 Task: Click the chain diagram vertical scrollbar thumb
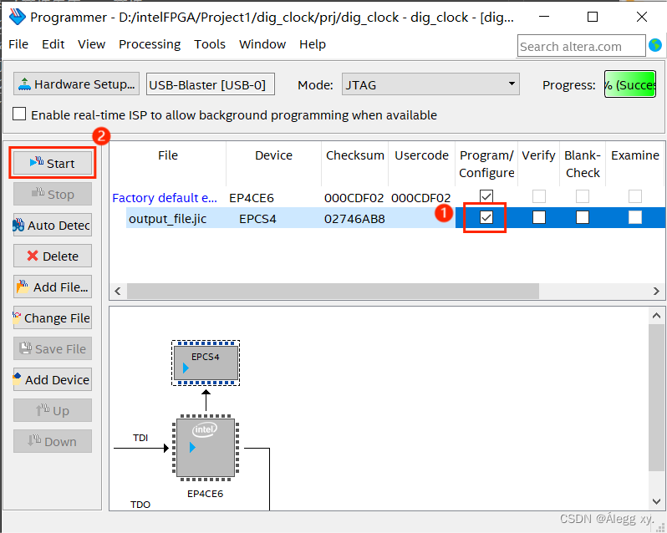click(656, 398)
